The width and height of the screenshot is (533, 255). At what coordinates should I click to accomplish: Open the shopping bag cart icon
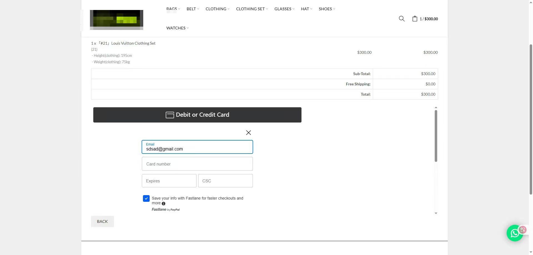click(415, 19)
